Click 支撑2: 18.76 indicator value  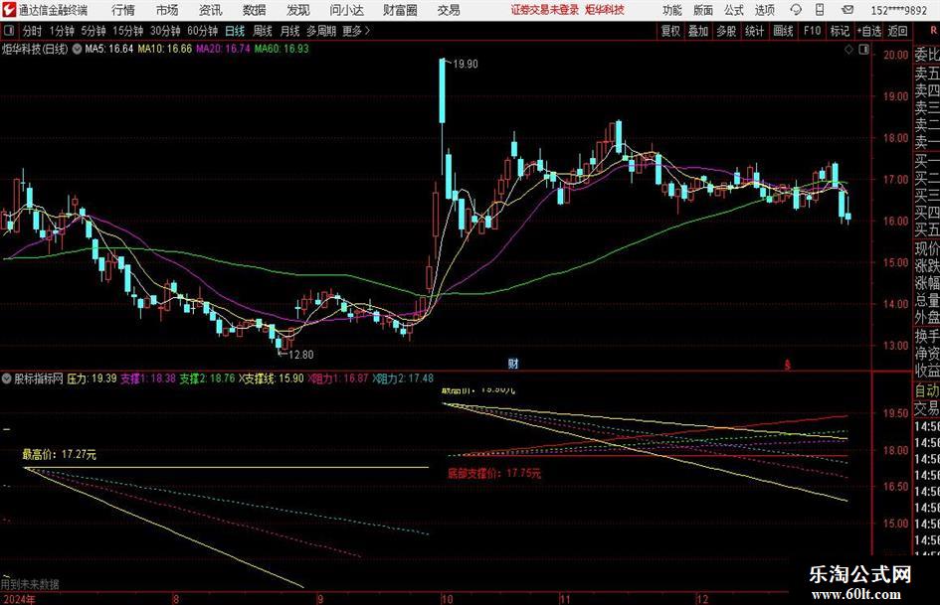point(208,378)
